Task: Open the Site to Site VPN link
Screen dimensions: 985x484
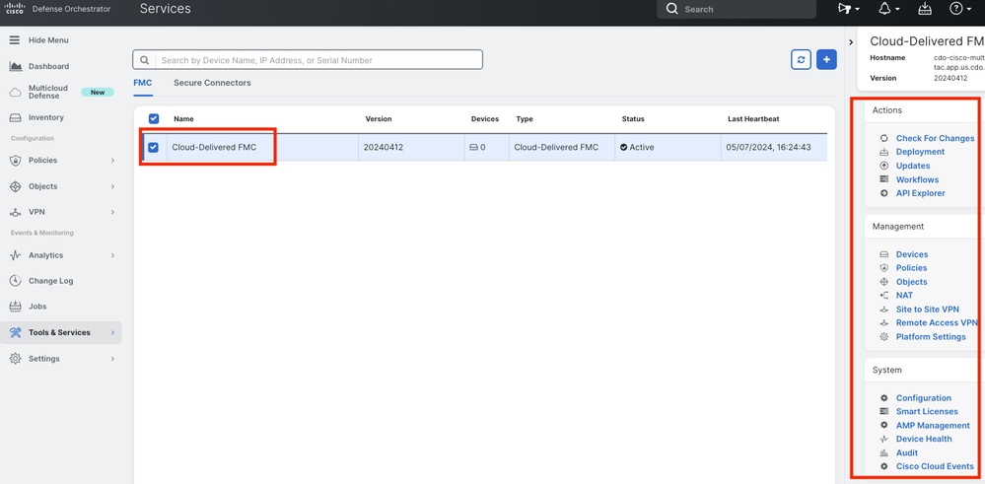Action: (x=927, y=309)
